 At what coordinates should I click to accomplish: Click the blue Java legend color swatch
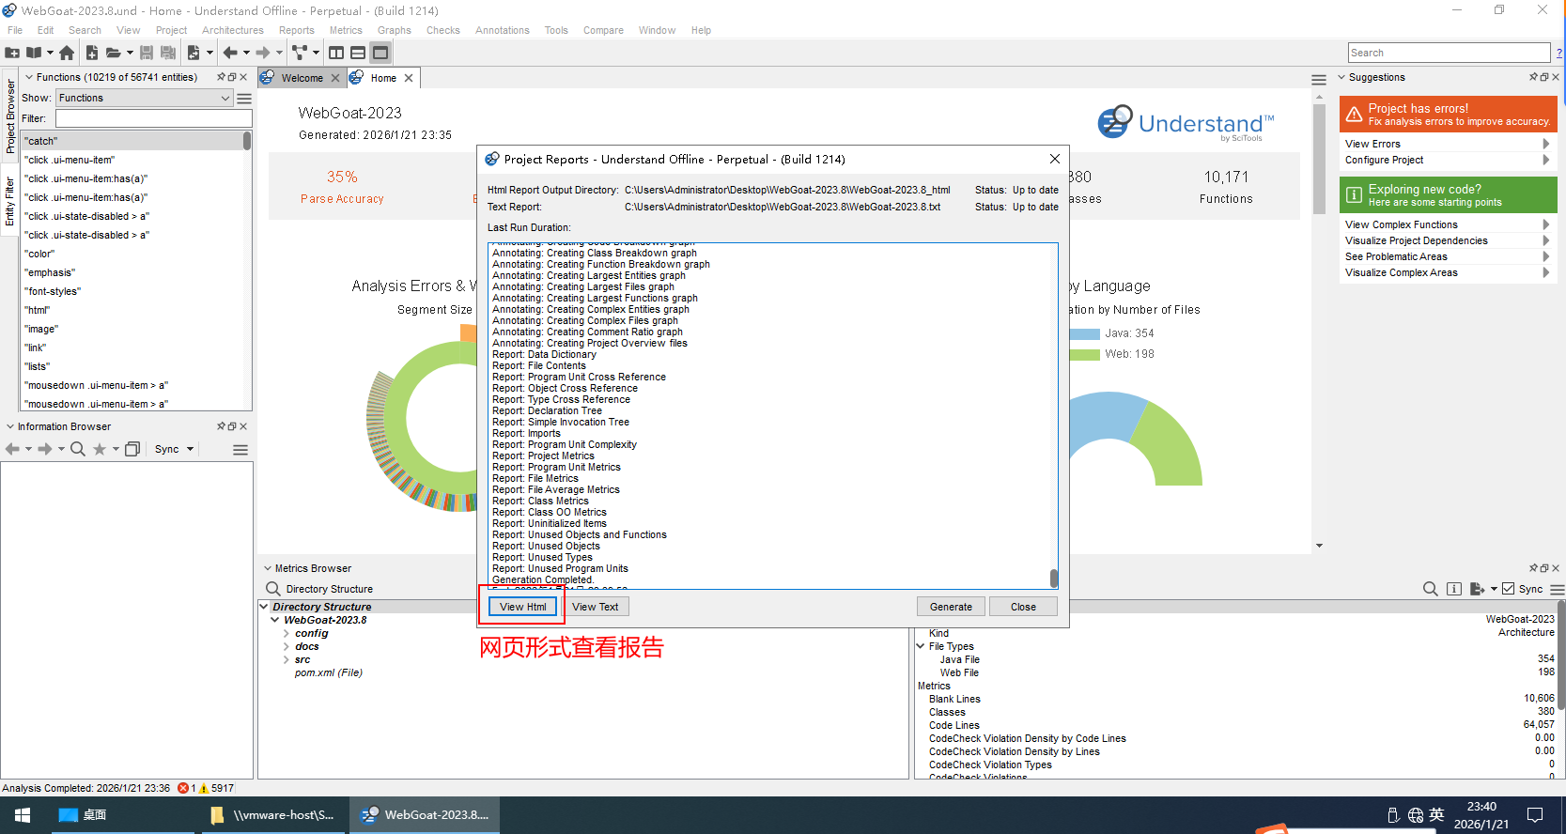(x=1084, y=333)
